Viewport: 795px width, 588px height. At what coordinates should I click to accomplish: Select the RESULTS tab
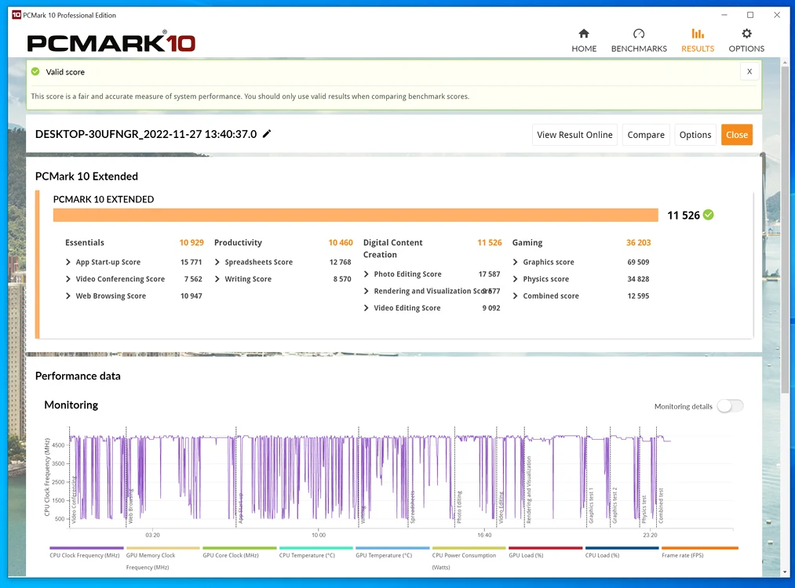(x=698, y=41)
